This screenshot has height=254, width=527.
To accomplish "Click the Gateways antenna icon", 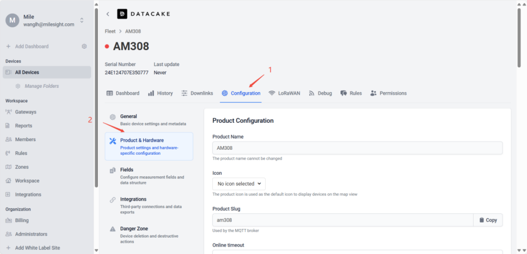I will (8, 112).
